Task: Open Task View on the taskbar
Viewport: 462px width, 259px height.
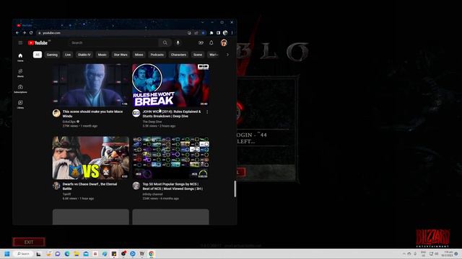Action: [x=38, y=254]
